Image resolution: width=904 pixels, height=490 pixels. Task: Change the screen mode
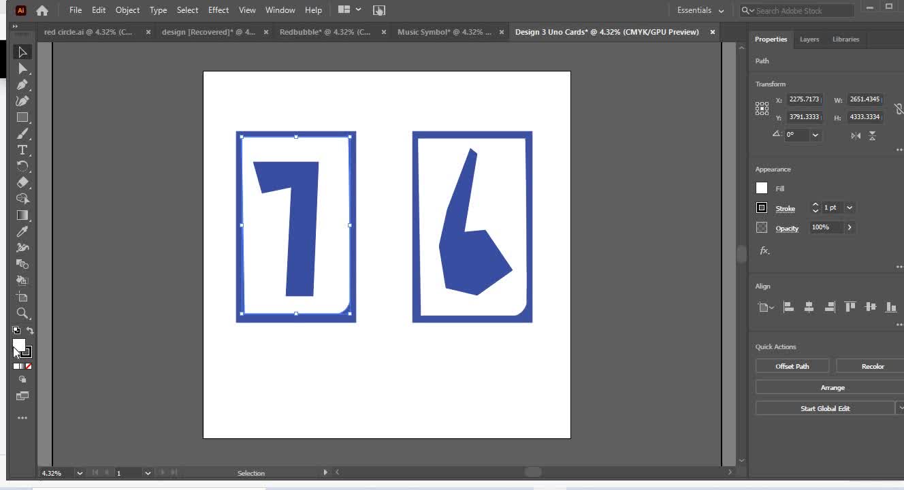tap(22, 396)
